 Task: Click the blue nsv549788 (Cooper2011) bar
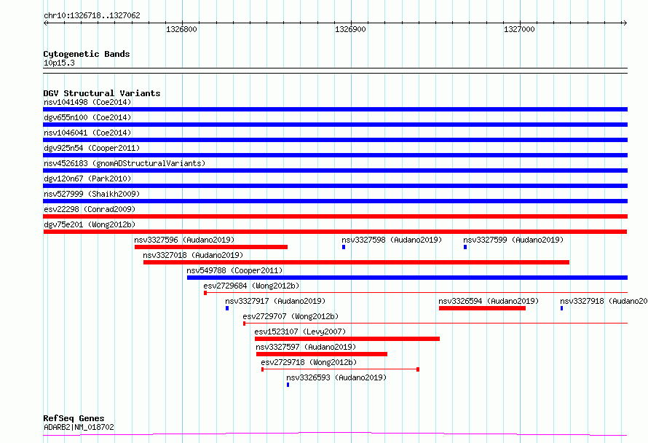coord(407,278)
